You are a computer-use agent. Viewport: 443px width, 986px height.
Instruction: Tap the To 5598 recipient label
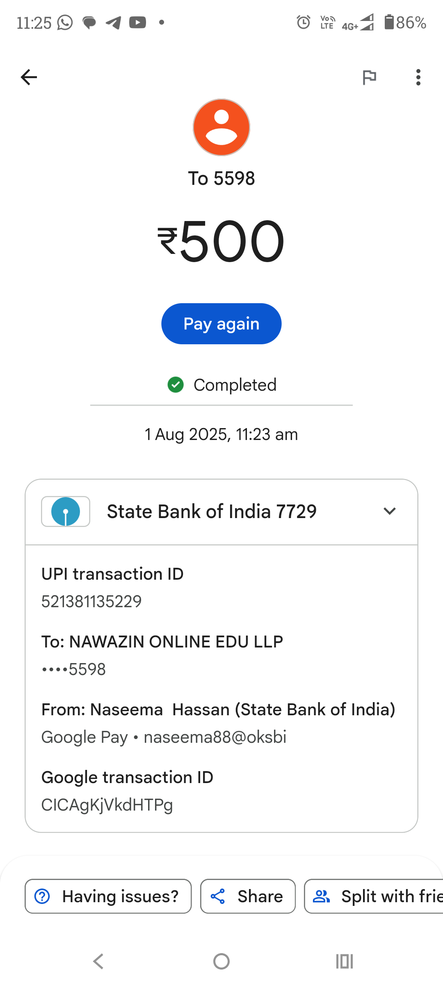(x=221, y=178)
